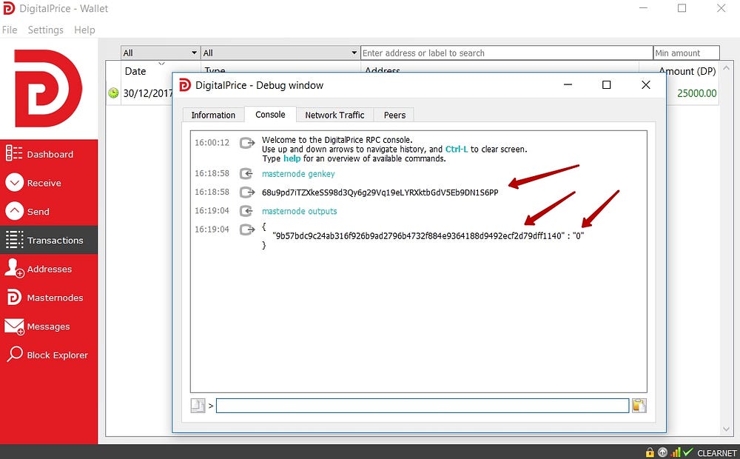This screenshot has width=740, height=459.
Task: Open the transaction type All dropdown
Action: (280, 53)
